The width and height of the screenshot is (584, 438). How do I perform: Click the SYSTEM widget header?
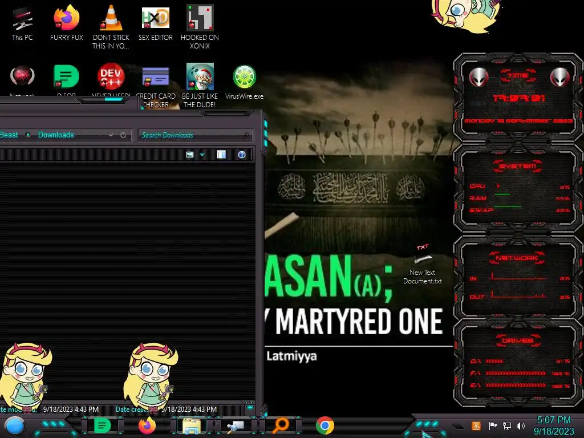[x=518, y=166]
